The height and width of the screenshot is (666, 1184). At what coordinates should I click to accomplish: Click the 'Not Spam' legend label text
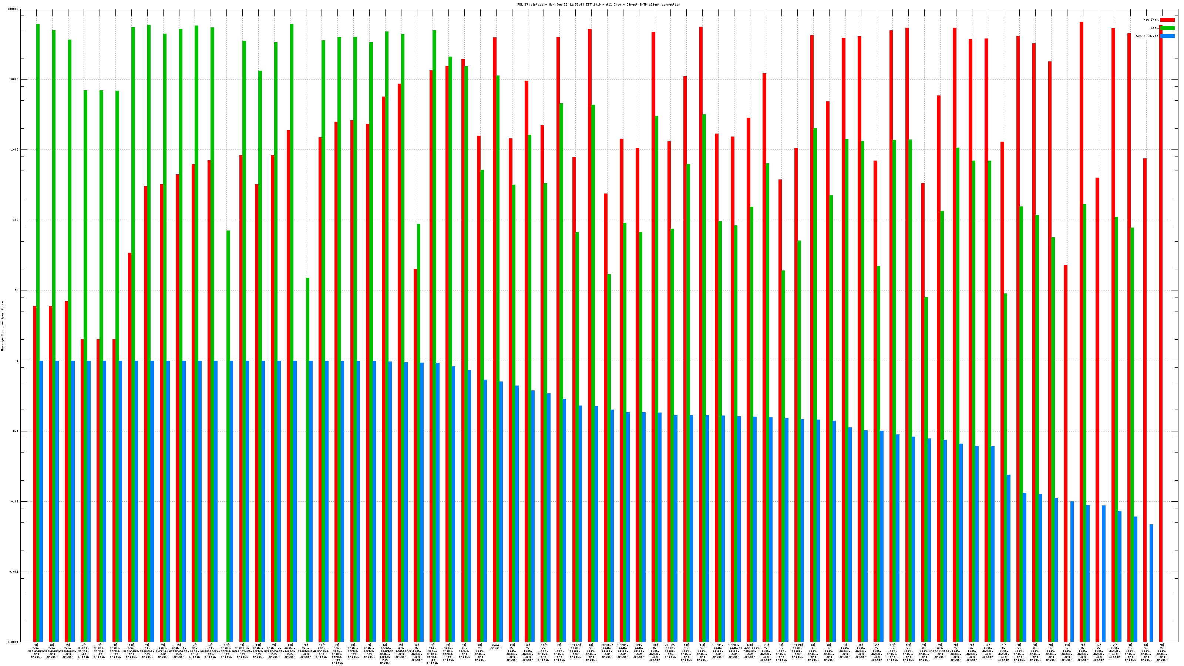[1151, 20]
